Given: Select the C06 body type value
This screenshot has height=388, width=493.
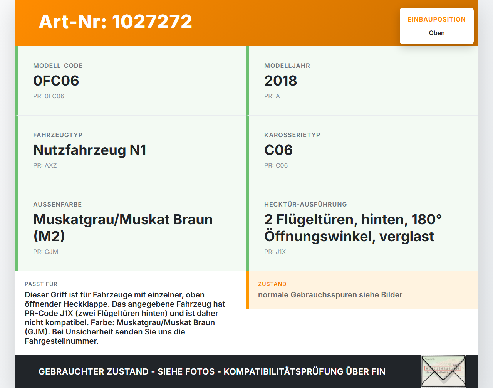Looking at the screenshot, I should point(278,150).
